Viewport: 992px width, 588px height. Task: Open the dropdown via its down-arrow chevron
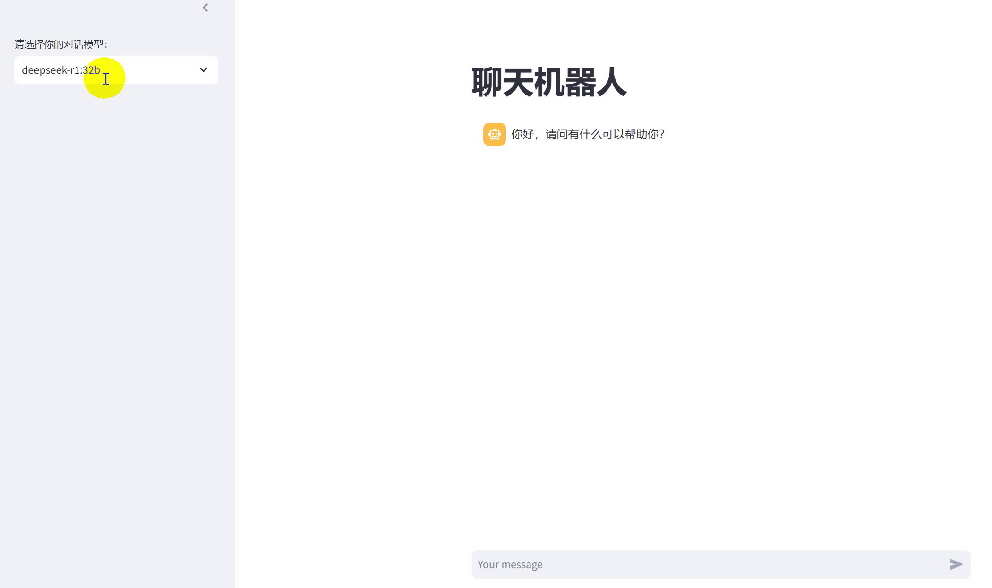(x=204, y=70)
